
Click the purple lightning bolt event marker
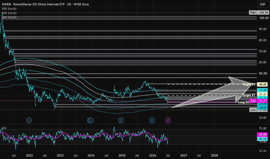(168, 120)
